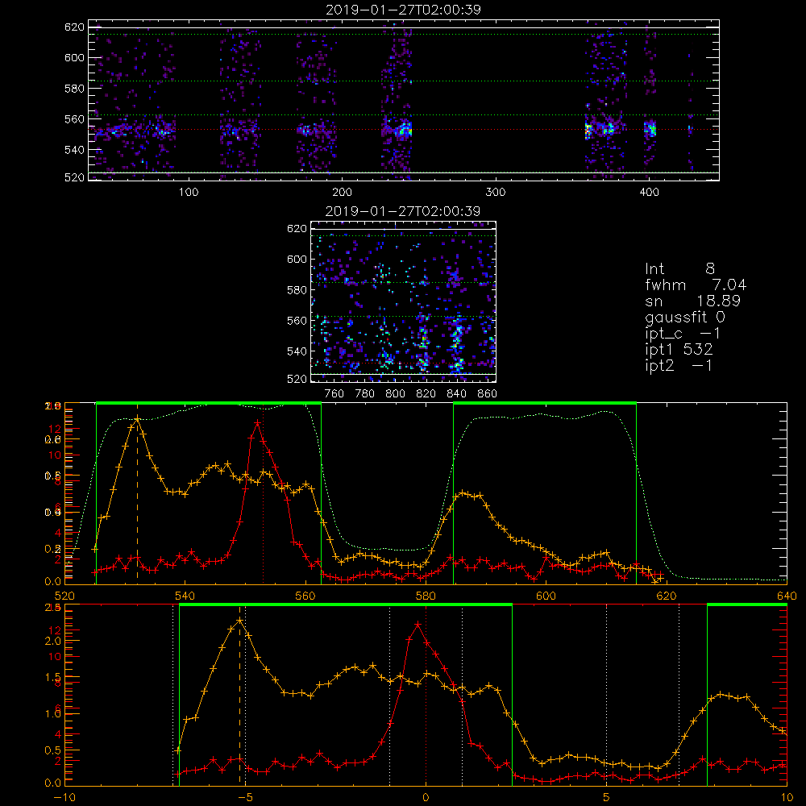Click the x-axis label 760 under middle image
The height and width of the screenshot is (806, 806).
click(334, 394)
